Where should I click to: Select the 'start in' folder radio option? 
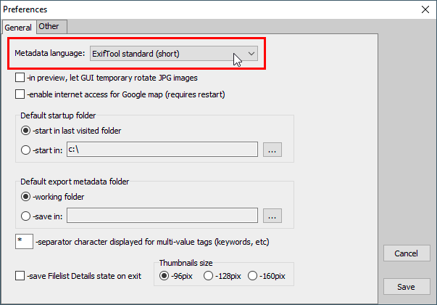click(26, 150)
